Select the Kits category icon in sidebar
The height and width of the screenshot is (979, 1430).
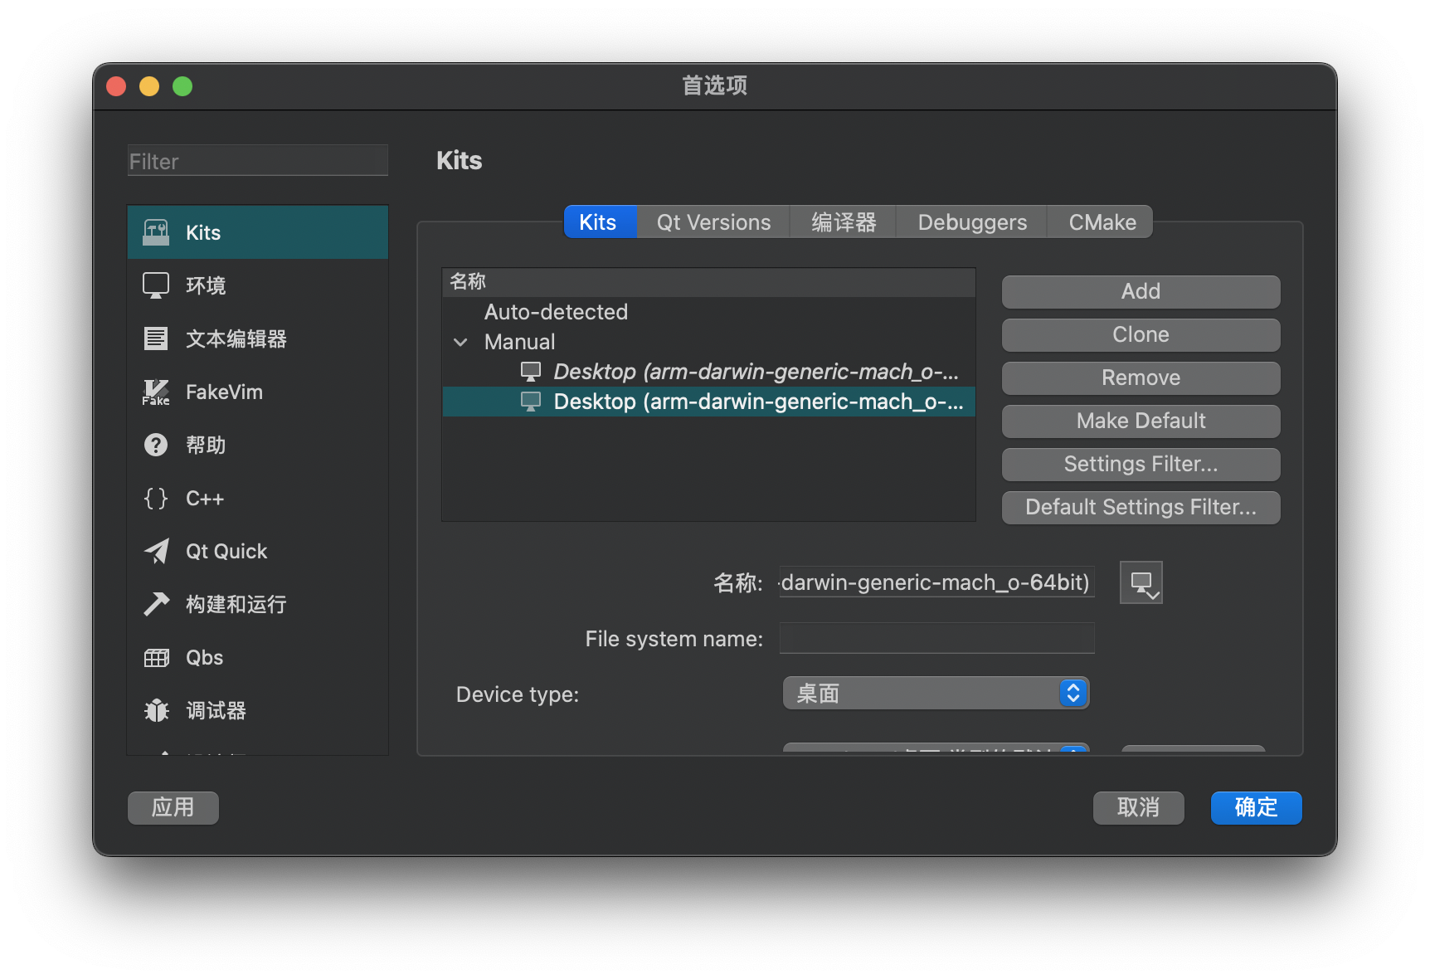pos(156,232)
